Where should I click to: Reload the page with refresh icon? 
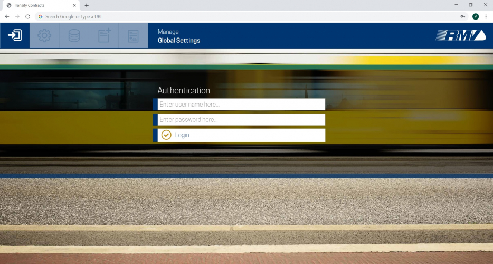(x=27, y=17)
